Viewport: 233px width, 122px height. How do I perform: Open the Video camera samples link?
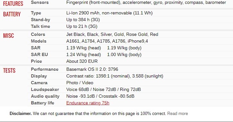click(88, 83)
